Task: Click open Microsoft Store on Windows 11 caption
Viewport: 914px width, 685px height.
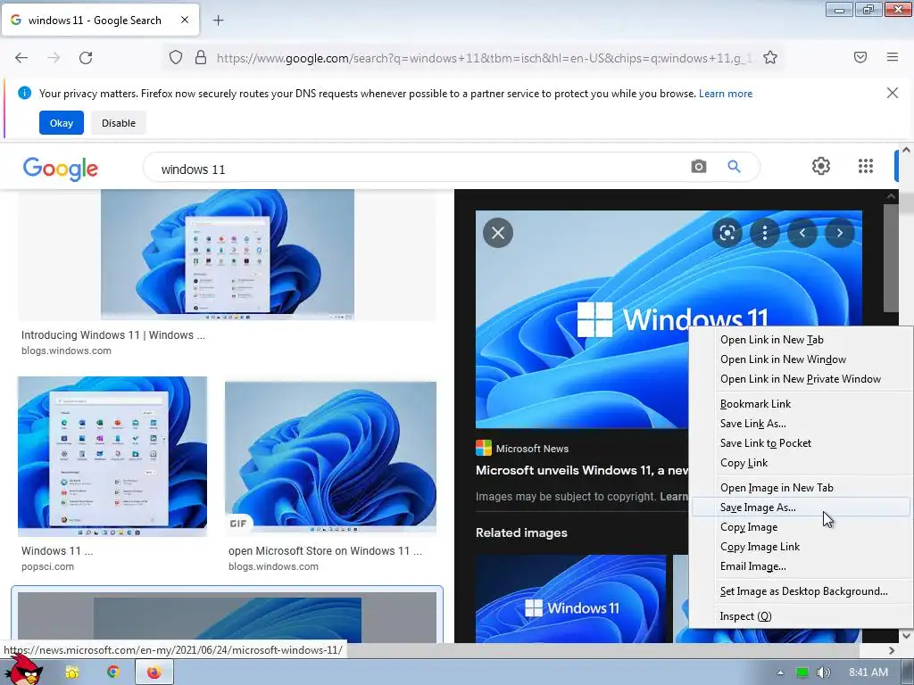Action: tap(325, 551)
